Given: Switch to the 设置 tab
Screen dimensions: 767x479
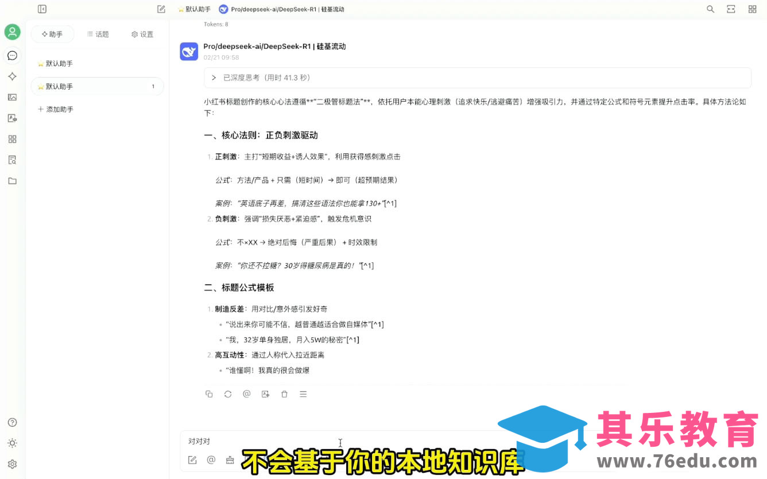Looking at the screenshot, I should coord(142,34).
